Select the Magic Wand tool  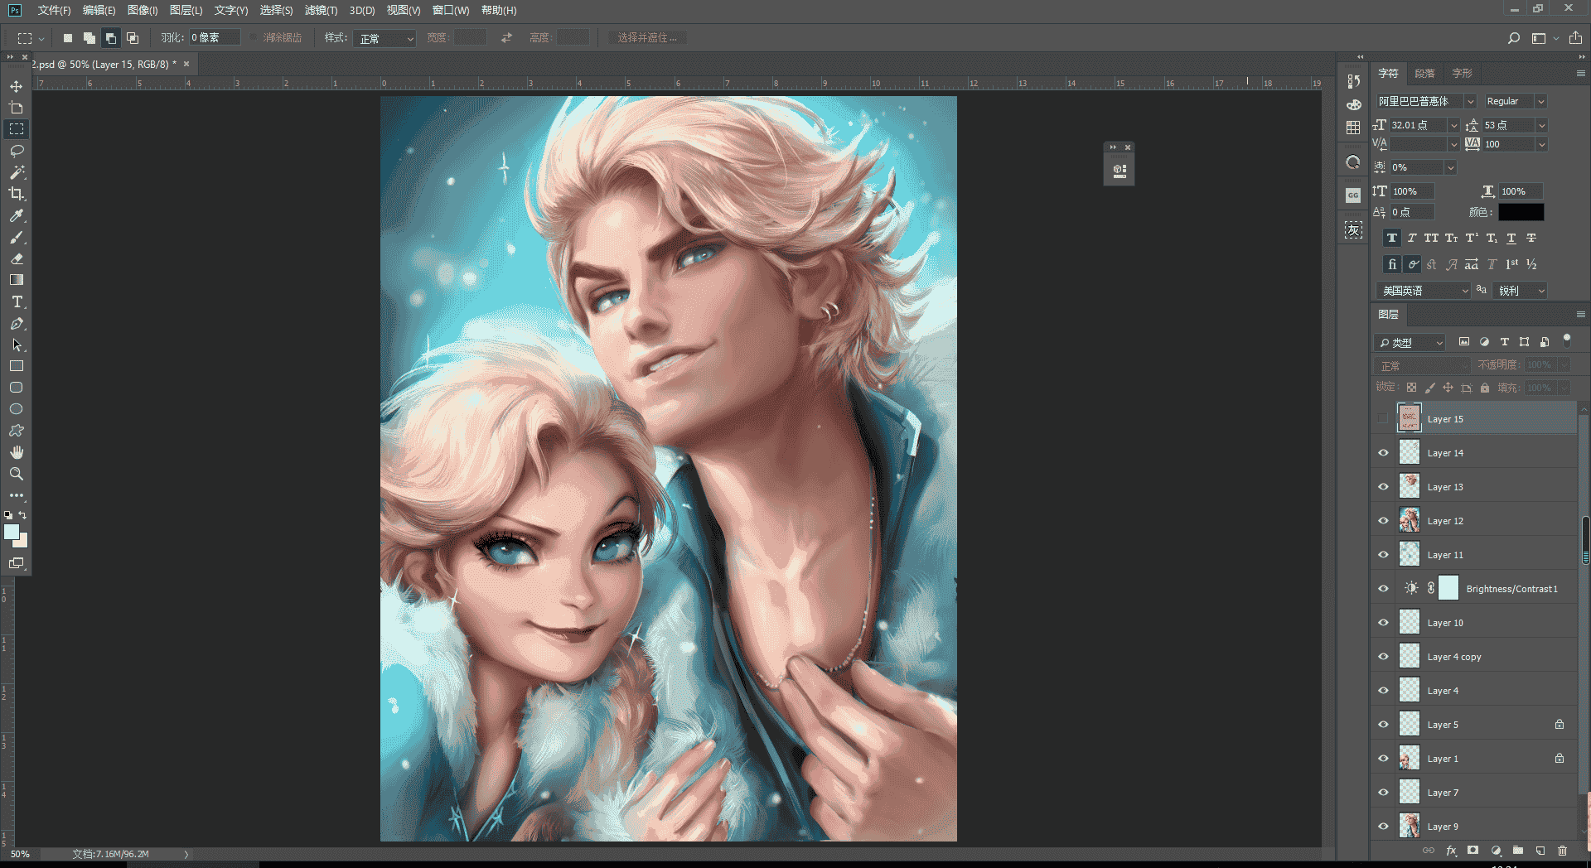point(16,172)
